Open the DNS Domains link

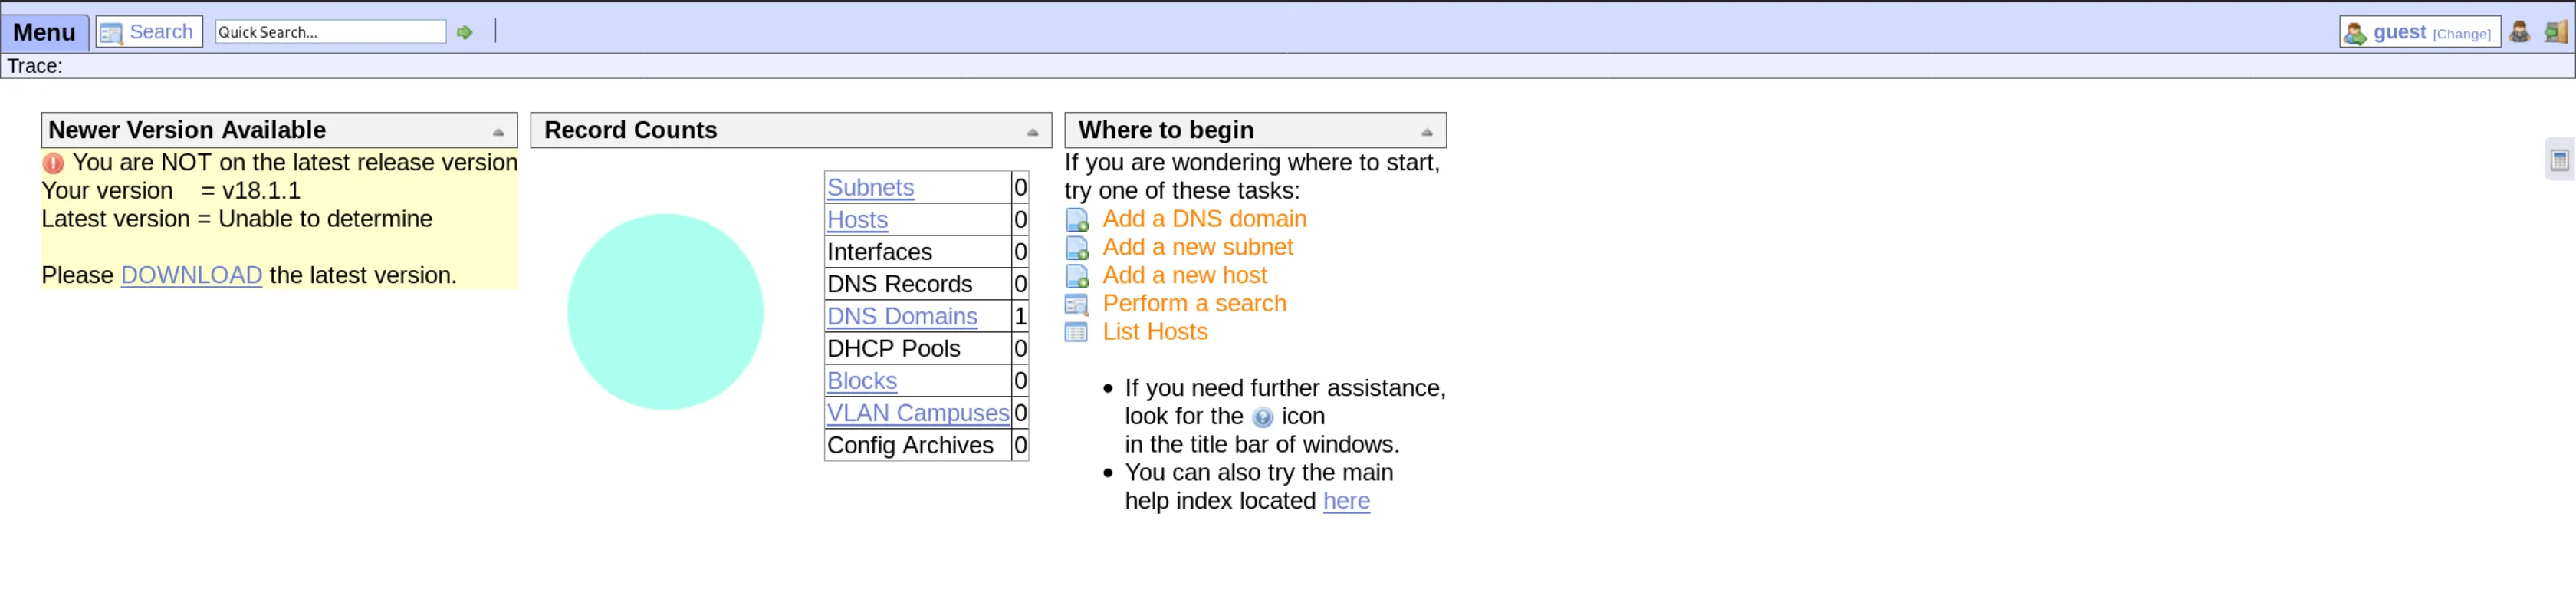coord(901,316)
